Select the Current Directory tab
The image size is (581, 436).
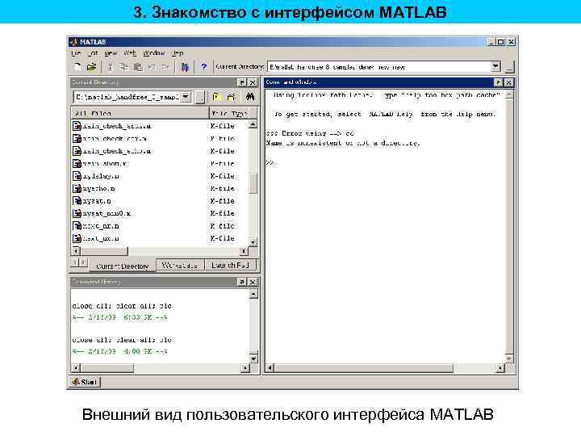(123, 266)
